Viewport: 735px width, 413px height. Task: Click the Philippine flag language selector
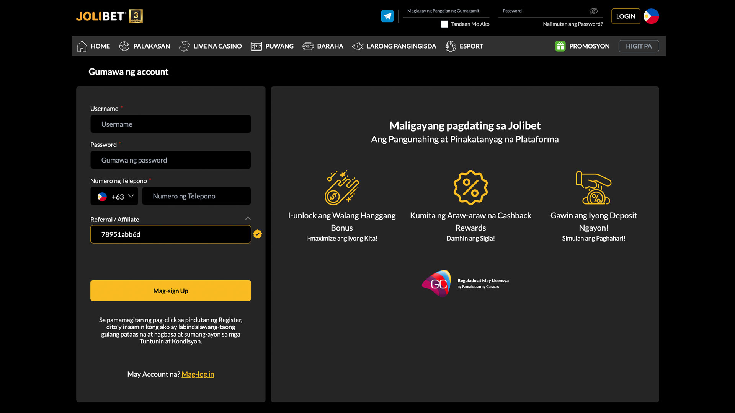(651, 16)
